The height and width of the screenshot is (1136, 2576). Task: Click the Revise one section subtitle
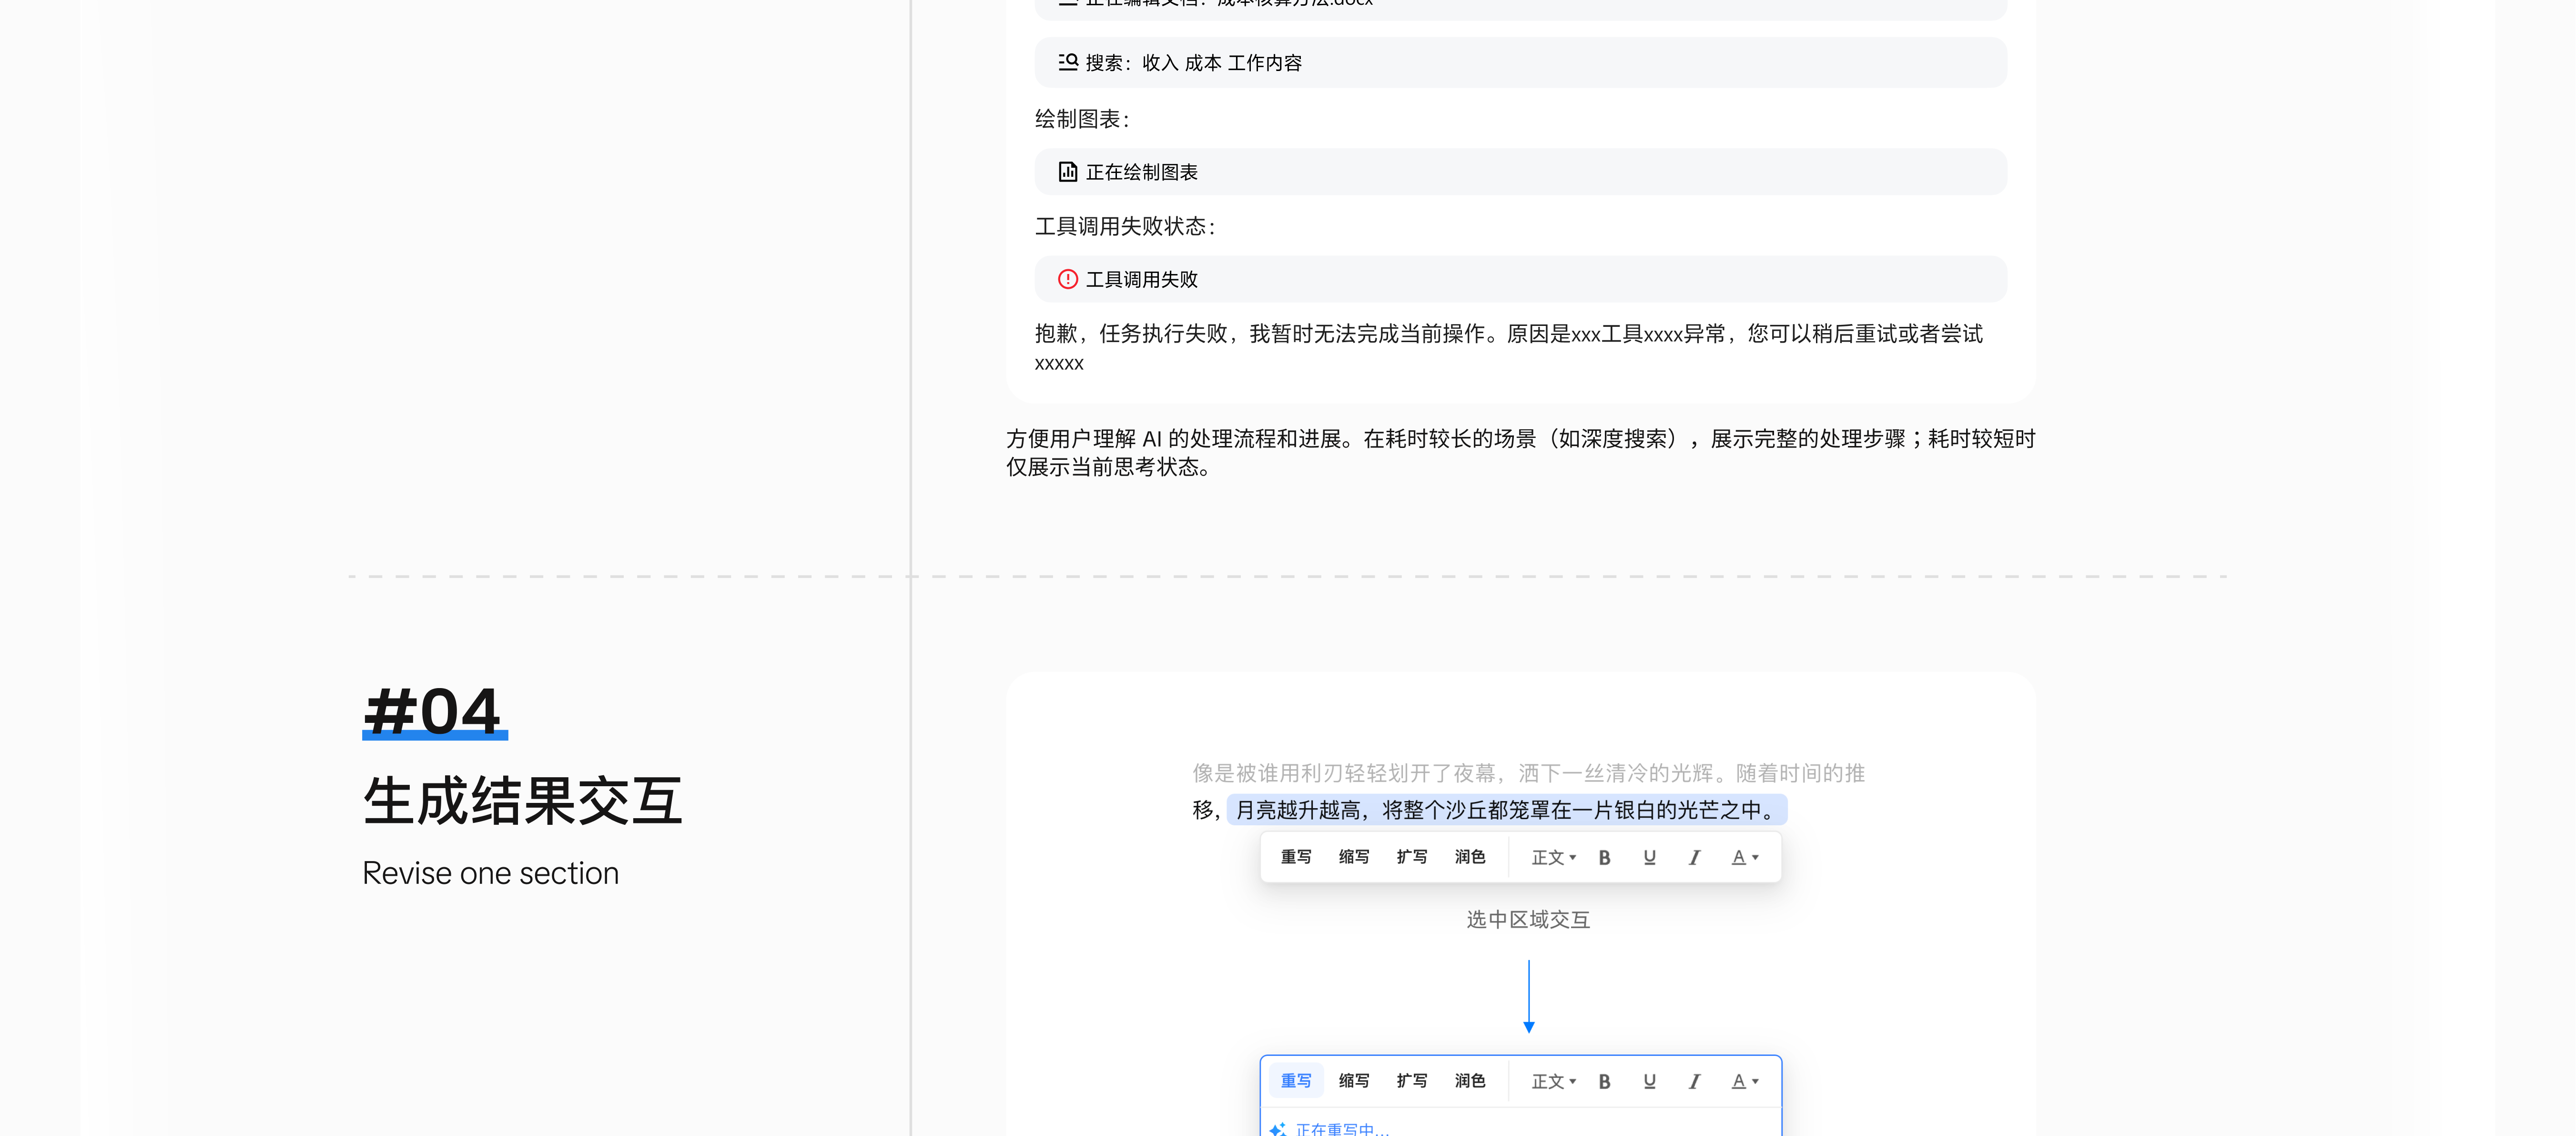coord(490,873)
